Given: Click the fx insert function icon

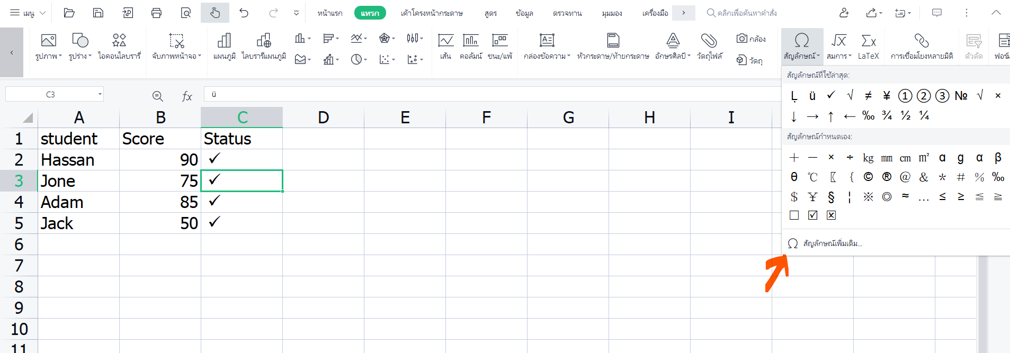Looking at the screenshot, I should [x=186, y=96].
